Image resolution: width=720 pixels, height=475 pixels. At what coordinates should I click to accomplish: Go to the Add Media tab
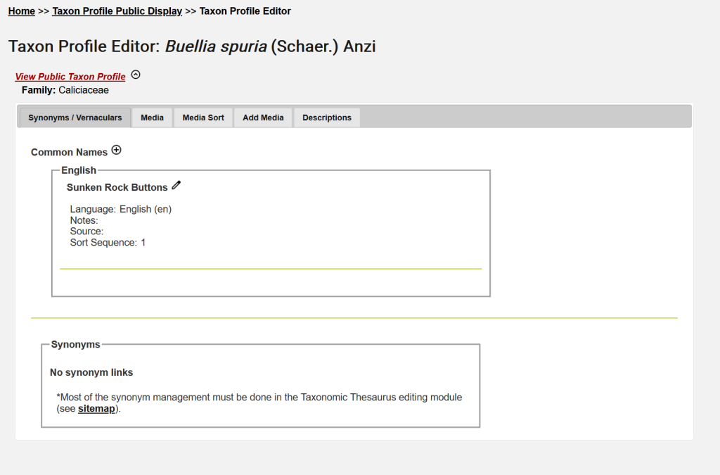coord(263,118)
